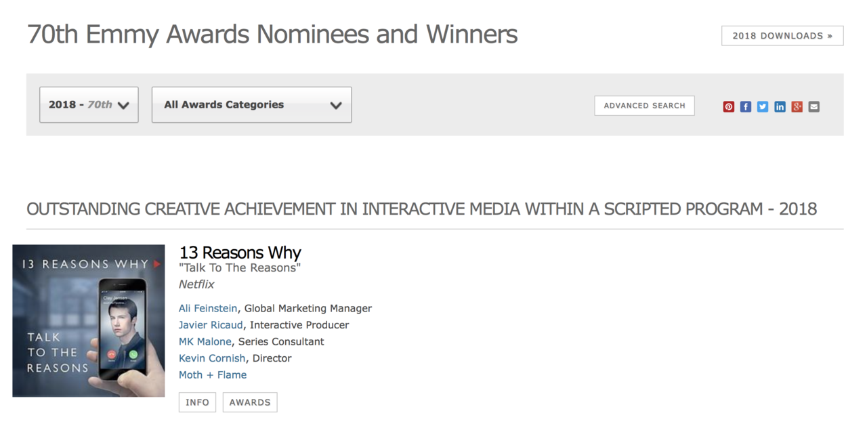
Task: Click the AWARDS button for 13 Reasons Why
Action: coord(250,402)
